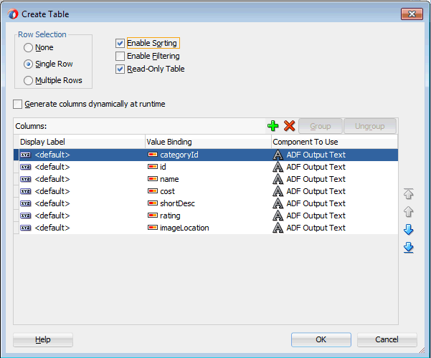This screenshot has width=431, height=358.
Task: Click Output Text icon in shortDesc row
Action: [x=278, y=203]
